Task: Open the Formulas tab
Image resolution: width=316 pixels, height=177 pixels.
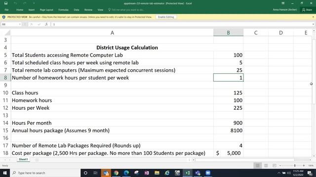Action: [x=64, y=10]
